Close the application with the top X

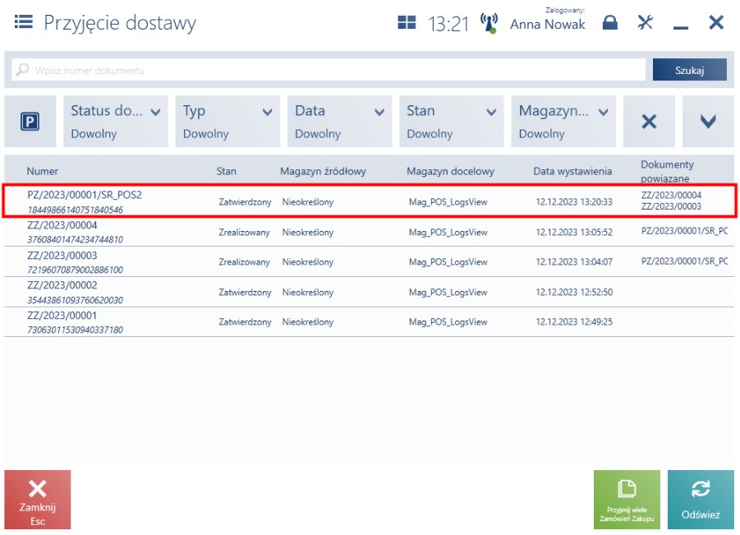point(716,22)
